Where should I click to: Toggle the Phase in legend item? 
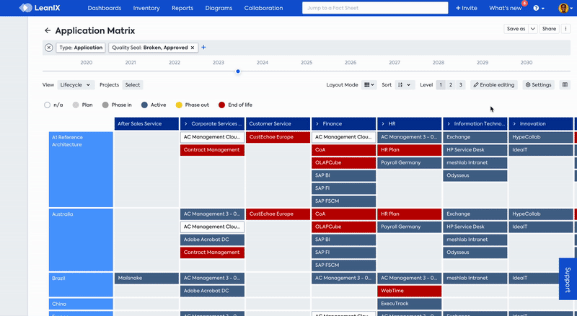[x=117, y=105]
